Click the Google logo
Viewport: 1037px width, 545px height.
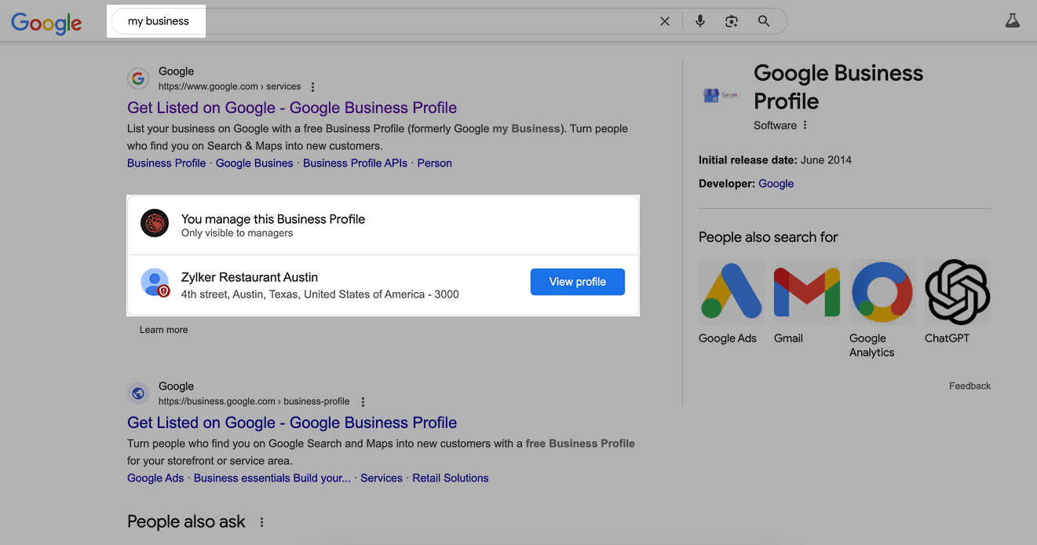click(46, 23)
